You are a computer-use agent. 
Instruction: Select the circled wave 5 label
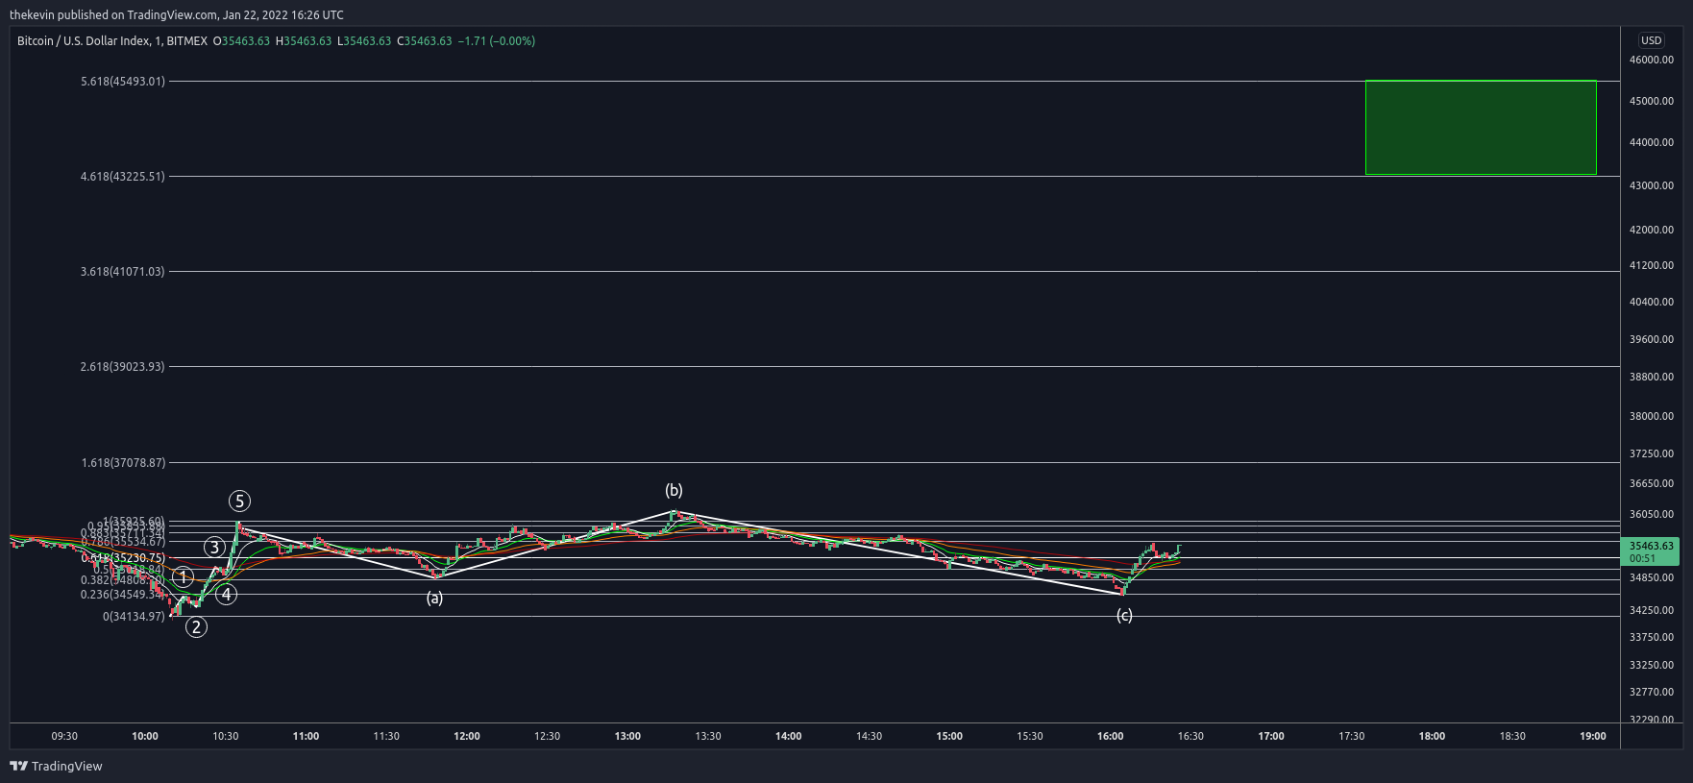tap(239, 501)
